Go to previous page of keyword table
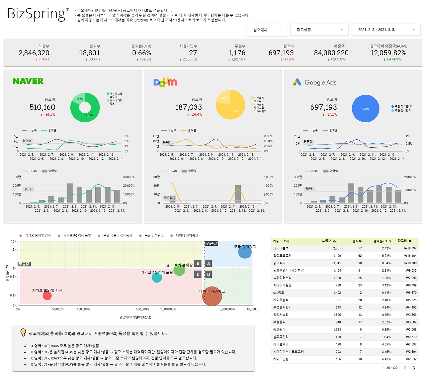 click(405, 368)
